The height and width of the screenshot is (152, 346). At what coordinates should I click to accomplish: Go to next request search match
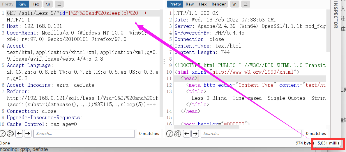28,133
